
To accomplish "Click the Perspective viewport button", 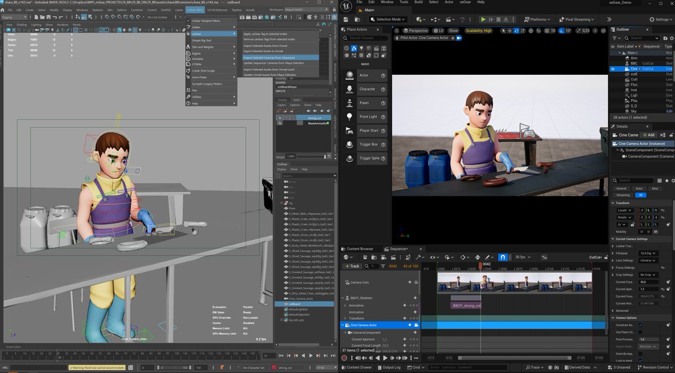I will coord(416,30).
